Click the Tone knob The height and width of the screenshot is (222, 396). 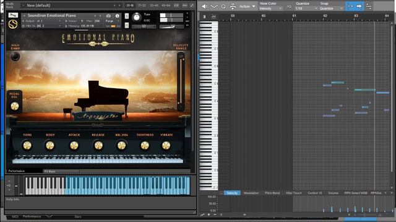27,146
